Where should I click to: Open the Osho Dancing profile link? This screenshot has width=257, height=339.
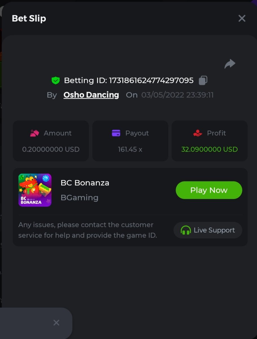[91, 95]
